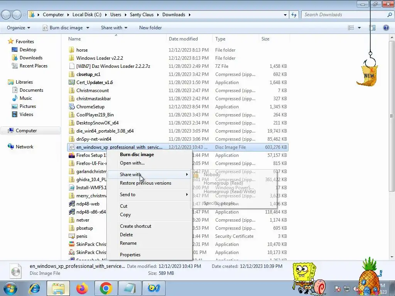Image resolution: width=395 pixels, height=296 pixels.
Task: Select [WIN7] Daz Windows Loader 2.2.2.7z
Action: [113, 66]
